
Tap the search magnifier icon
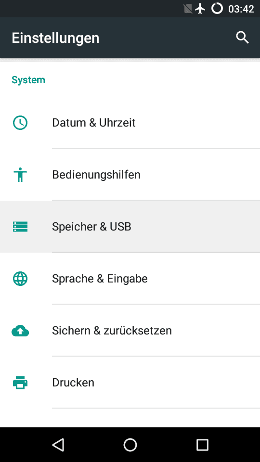(242, 38)
